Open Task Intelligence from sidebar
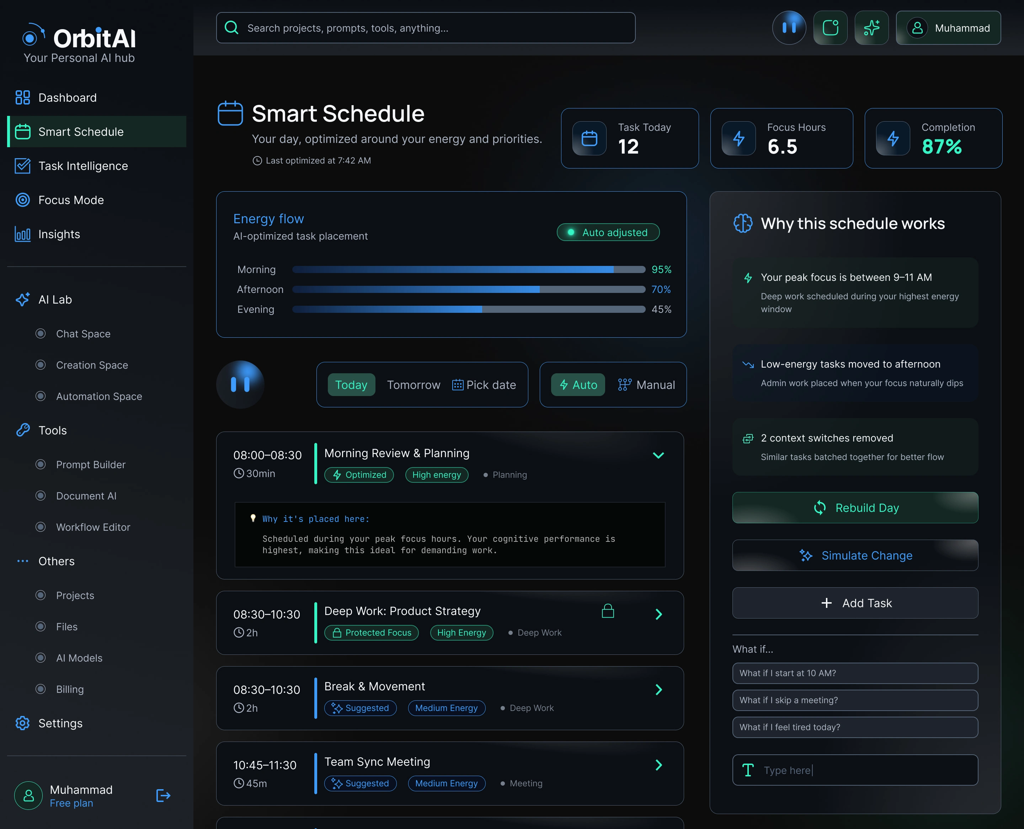 [x=82, y=166]
